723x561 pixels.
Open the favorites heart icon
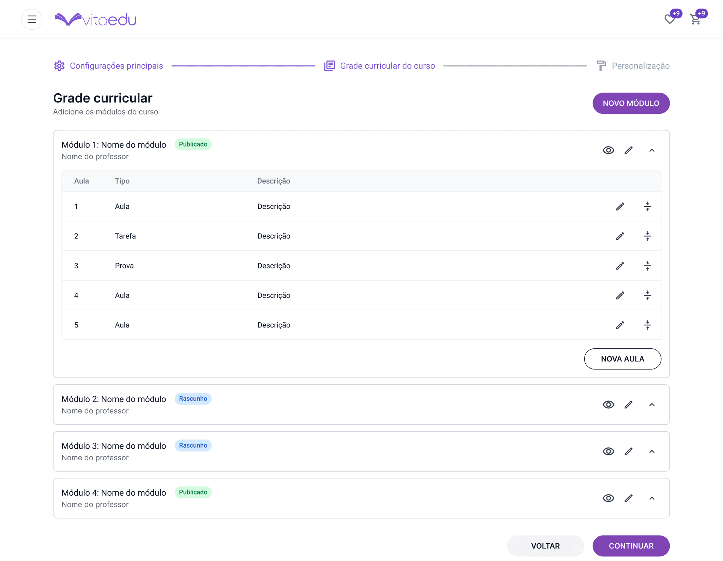(670, 19)
